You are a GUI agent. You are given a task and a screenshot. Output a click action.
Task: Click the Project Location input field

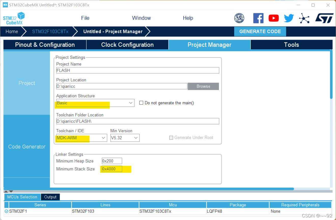[x=122, y=86]
